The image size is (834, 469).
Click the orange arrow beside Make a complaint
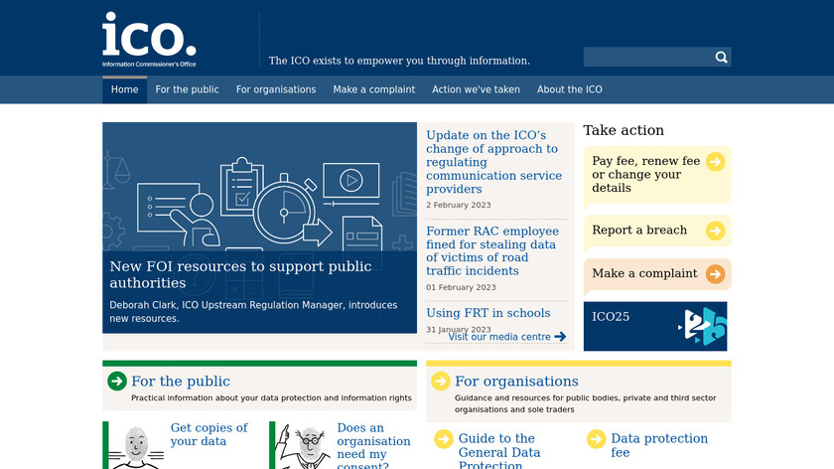tap(716, 274)
